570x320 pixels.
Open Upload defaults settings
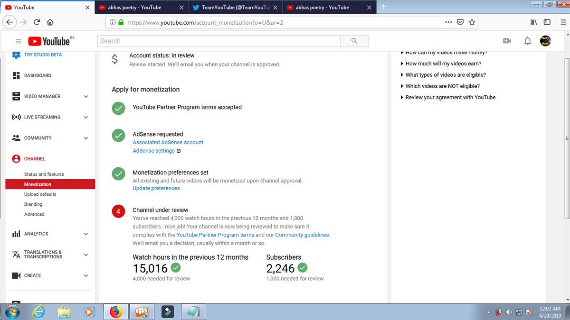(40, 194)
